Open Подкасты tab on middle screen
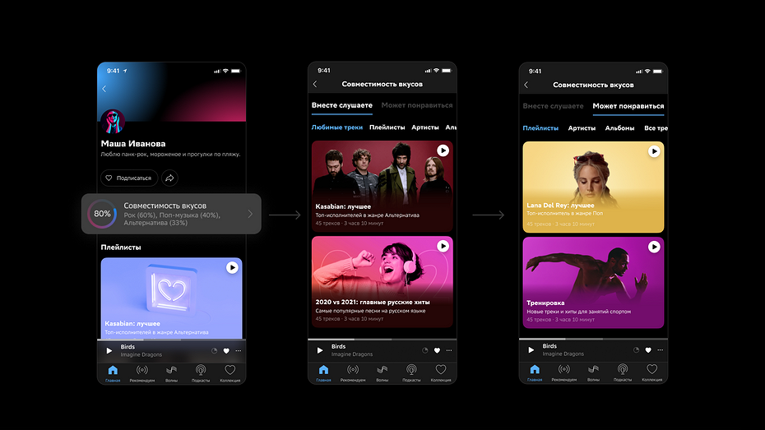This screenshot has width=765, height=430. [x=411, y=373]
